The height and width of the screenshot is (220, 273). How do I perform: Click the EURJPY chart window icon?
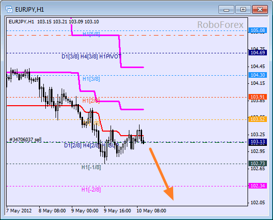pyautogui.click(x=9, y=9)
